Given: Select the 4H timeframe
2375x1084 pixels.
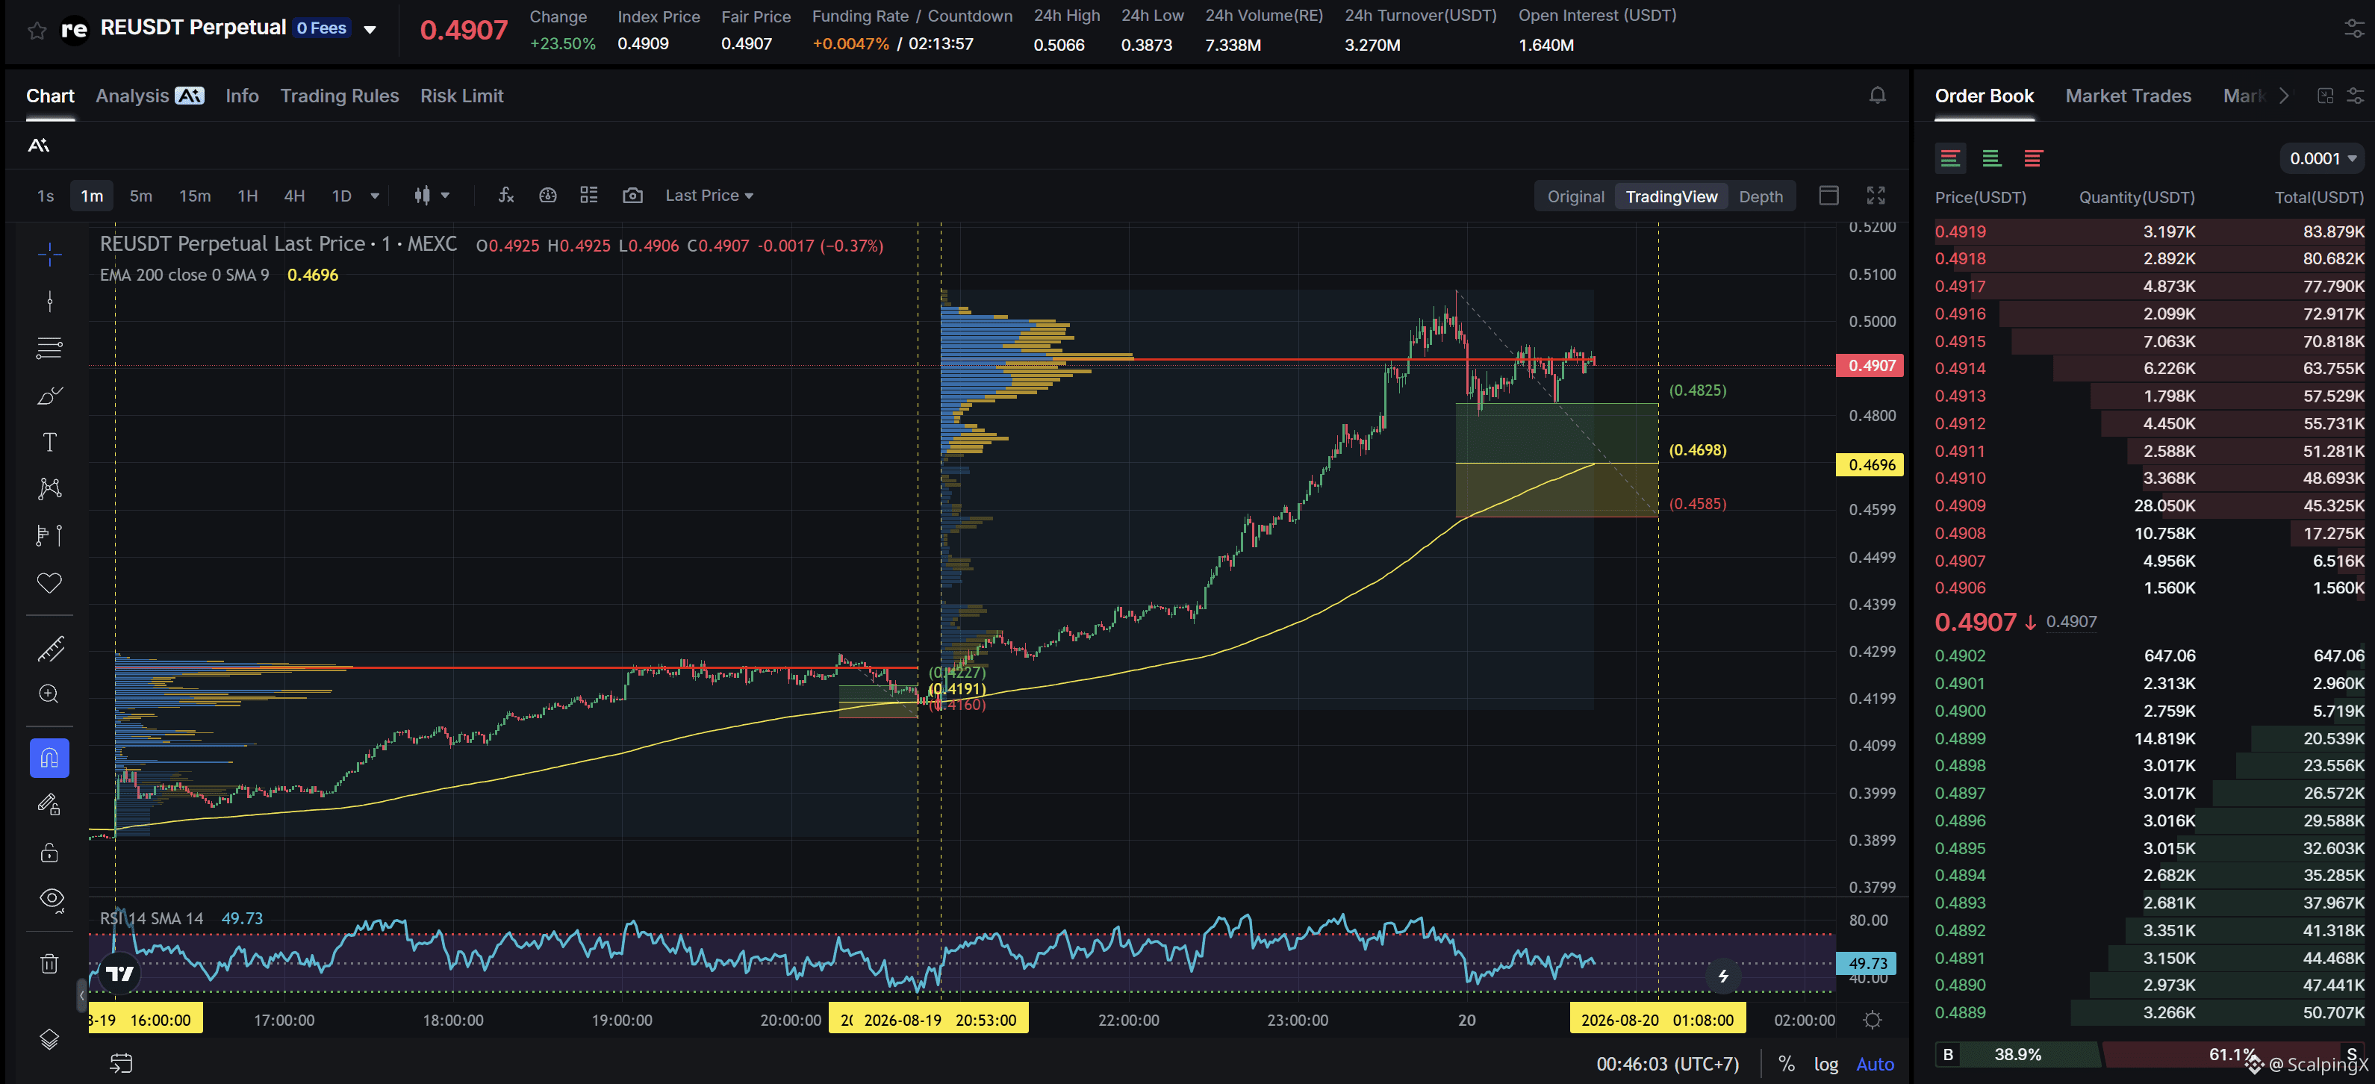Looking at the screenshot, I should 294,196.
